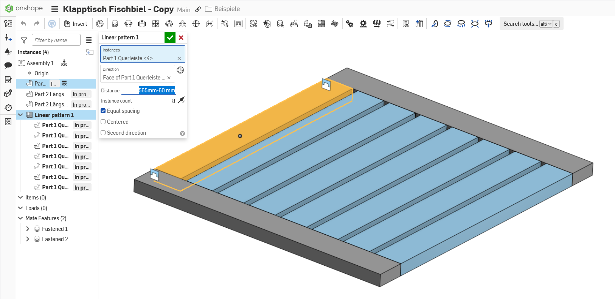Open the Search tools box
Image resolution: width=615 pixels, height=299 pixels.
(x=531, y=23)
